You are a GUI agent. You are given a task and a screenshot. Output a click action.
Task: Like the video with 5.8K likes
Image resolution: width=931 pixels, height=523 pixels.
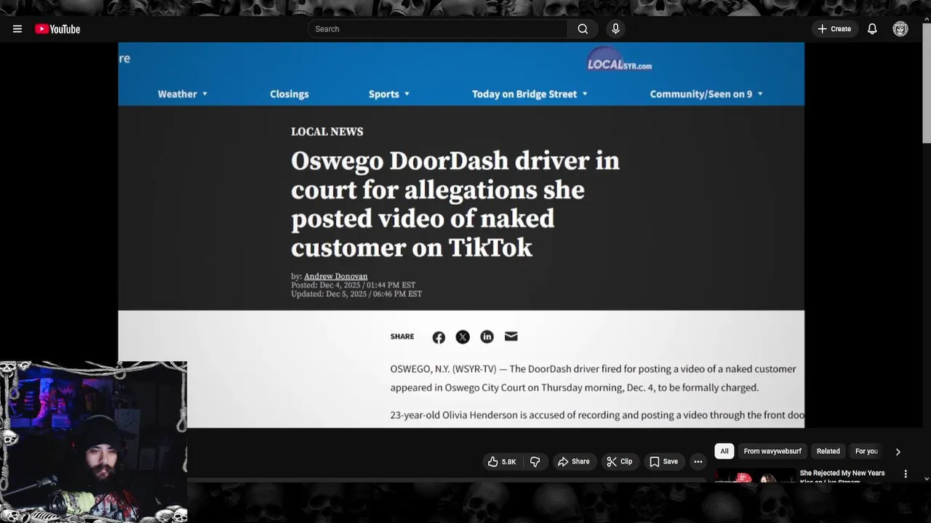tap(502, 461)
